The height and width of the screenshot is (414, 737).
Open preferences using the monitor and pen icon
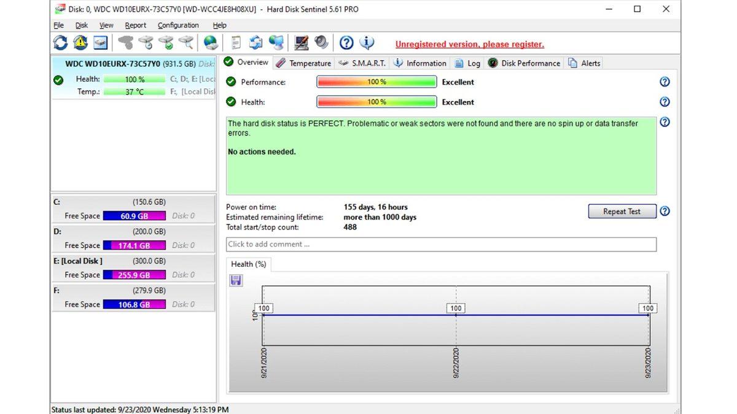[302, 43]
